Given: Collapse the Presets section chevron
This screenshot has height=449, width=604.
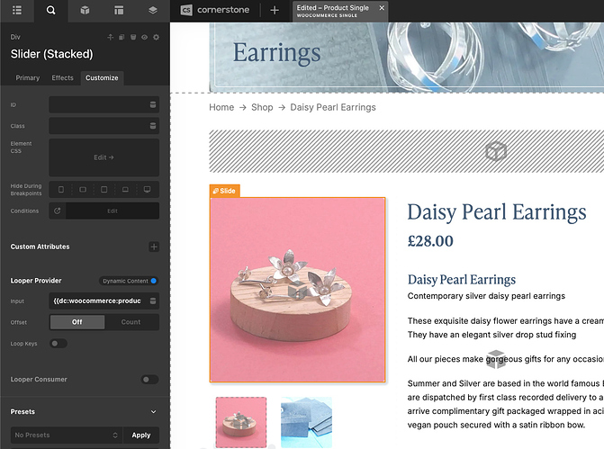Looking at the screenshot, I should tap(154, 412).
